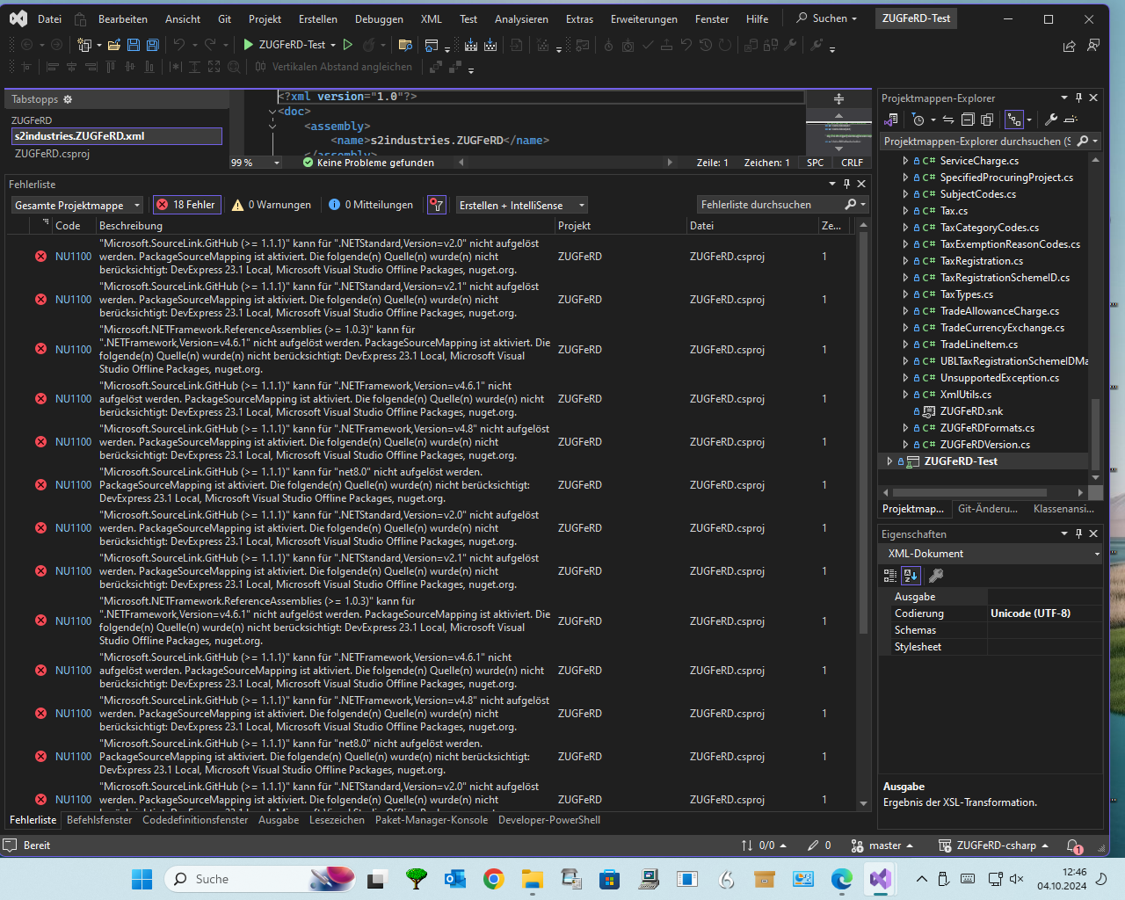Open the ZUGFeRD-Test startup project dropdown
The height and width of the screenshot is (900, 1125).
click(333, 45)
